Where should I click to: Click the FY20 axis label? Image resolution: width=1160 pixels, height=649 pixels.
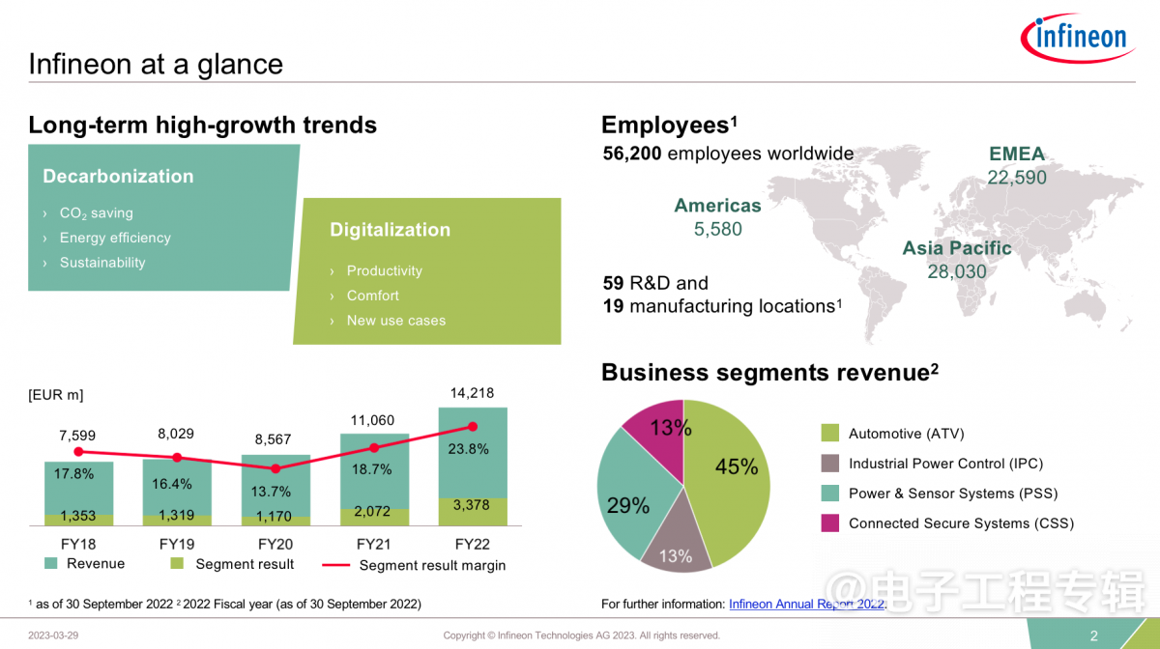click(274, 544)
